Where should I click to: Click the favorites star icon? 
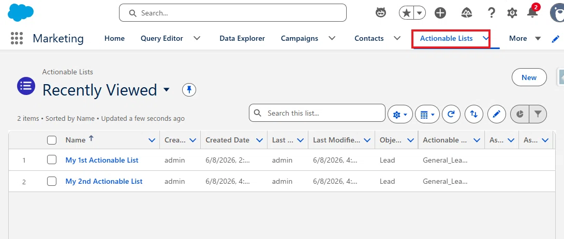pos(407,13)
